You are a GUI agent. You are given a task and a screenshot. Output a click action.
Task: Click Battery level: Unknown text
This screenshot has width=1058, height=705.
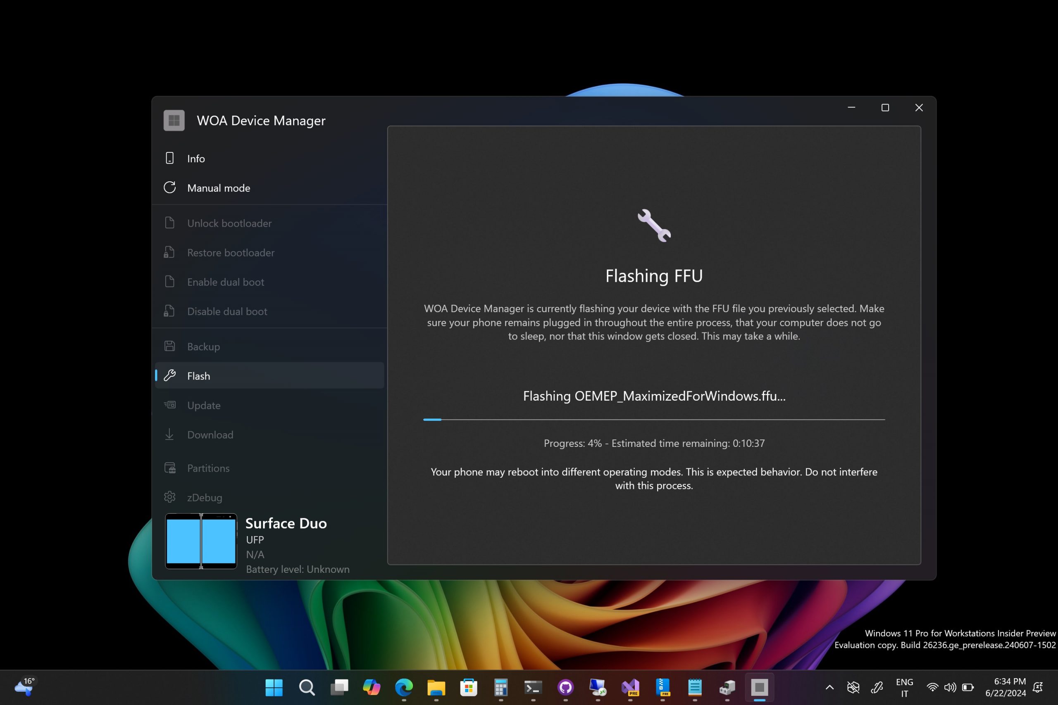(x=298, y=569)
